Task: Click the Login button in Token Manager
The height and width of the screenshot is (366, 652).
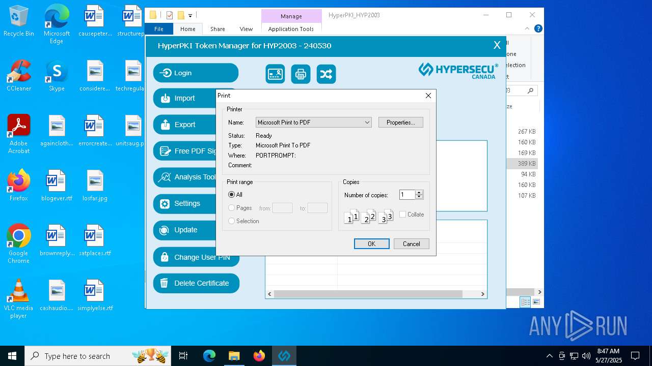Action: [196, 73]
